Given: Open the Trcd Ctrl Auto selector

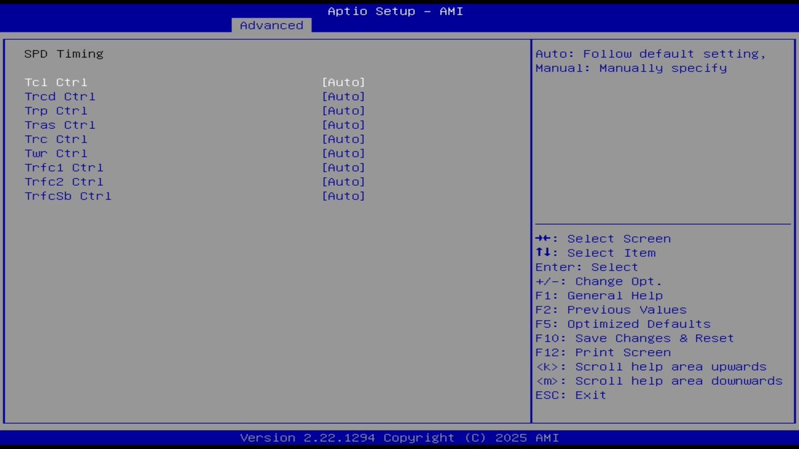Looking at the screenshot, I should 343,96.
